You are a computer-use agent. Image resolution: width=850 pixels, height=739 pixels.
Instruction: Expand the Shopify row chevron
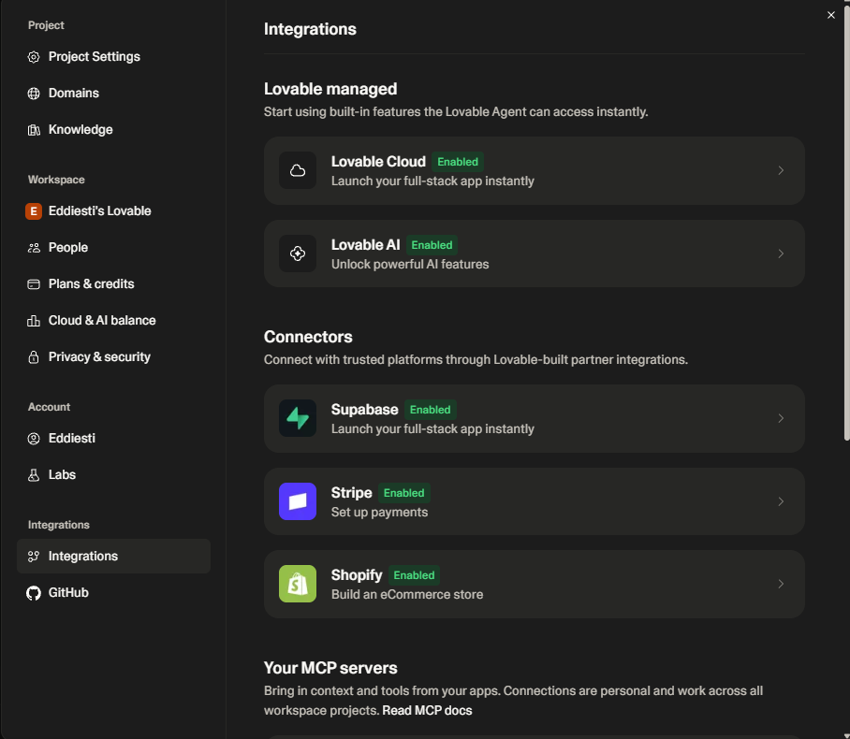[x=781, y=584]
